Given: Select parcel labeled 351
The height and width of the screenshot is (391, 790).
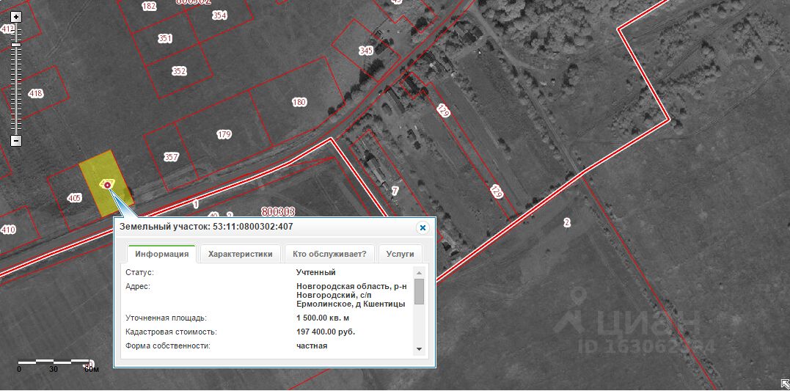Looking at the screenshot, I should click(x=165, y=38).
